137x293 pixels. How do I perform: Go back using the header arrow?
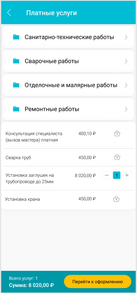point(9,13)
